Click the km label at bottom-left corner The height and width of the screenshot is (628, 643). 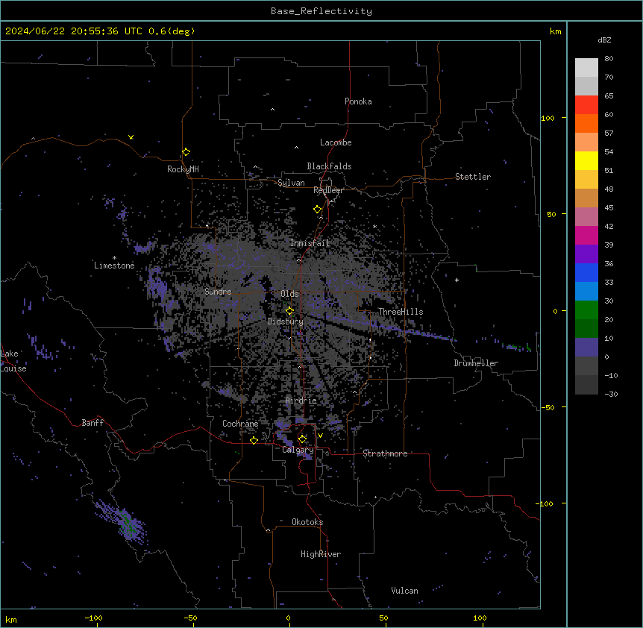point(11,619)
